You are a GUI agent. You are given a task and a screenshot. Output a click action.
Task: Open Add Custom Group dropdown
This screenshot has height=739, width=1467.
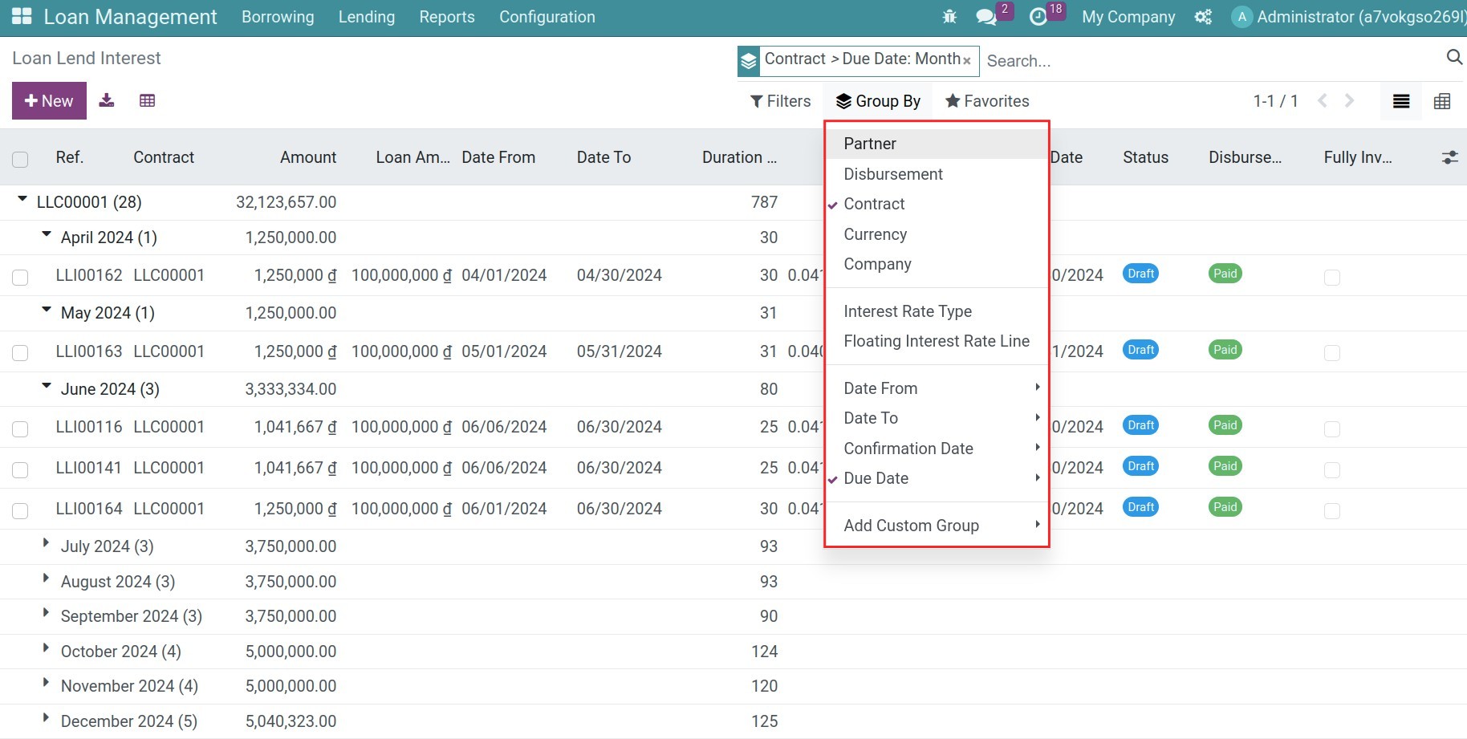[x=937, y=526]
